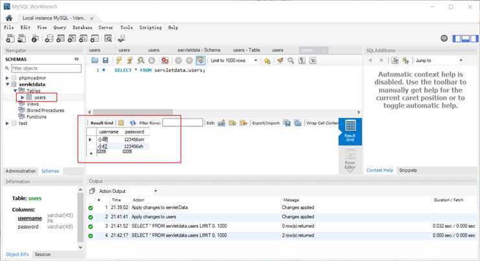This screenshot has height=261, width=480.
Task: Create a new SQL tab icon
Action: 10,38
